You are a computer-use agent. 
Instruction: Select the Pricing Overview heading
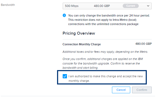click(x=79, y=33)
